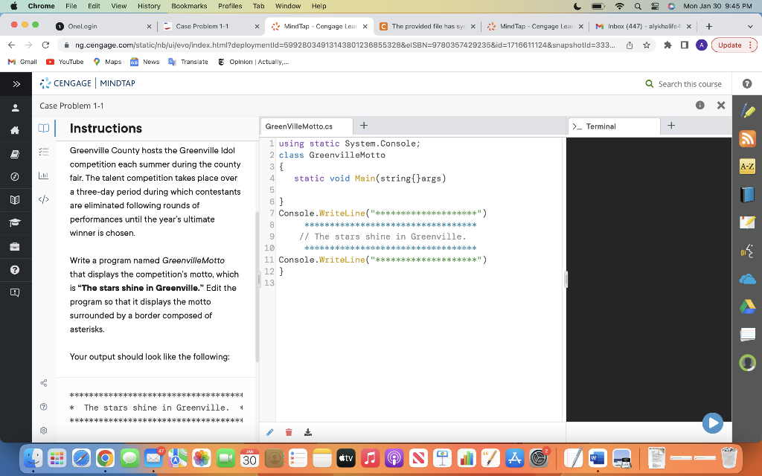Expand the Chrome profile menu labeled A
The image size is (762, 476).
[x=701, y=45]
